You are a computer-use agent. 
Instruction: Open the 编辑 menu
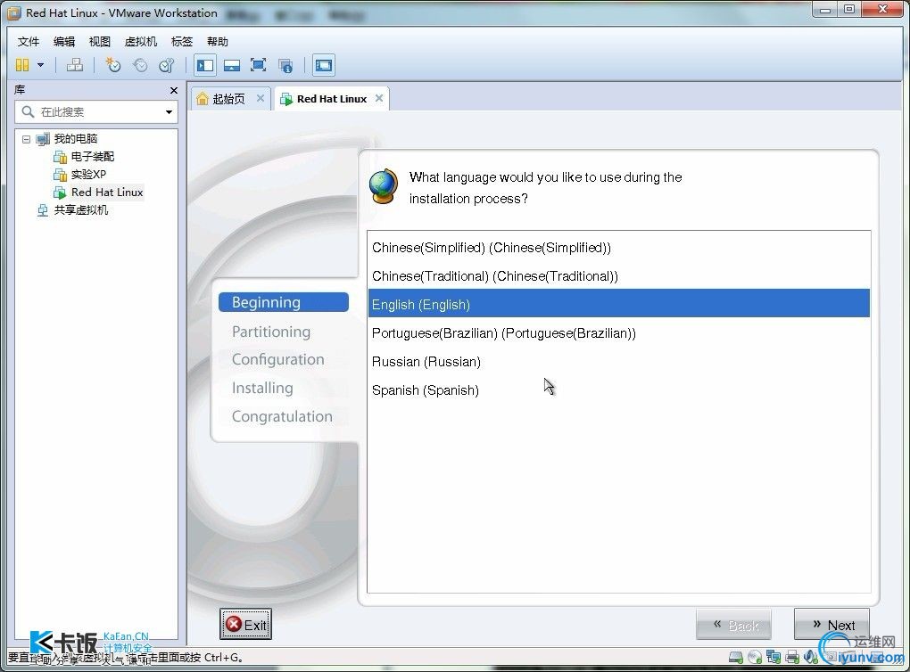[x=64, y=42]
